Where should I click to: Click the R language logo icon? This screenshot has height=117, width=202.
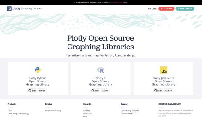[101, 70]
